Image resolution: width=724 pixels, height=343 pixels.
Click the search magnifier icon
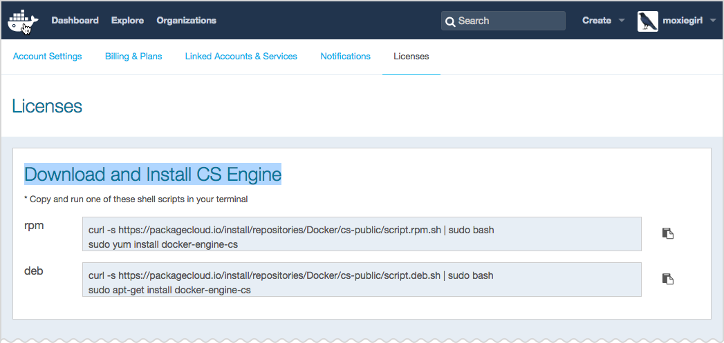point(450,21)
